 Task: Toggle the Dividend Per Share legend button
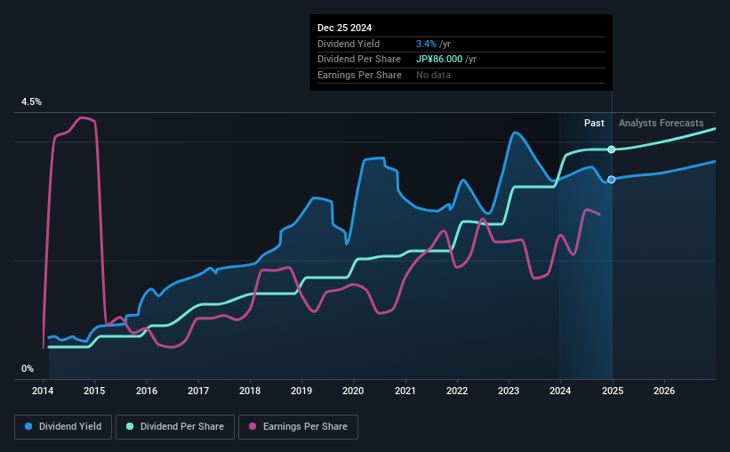[175, 427]
